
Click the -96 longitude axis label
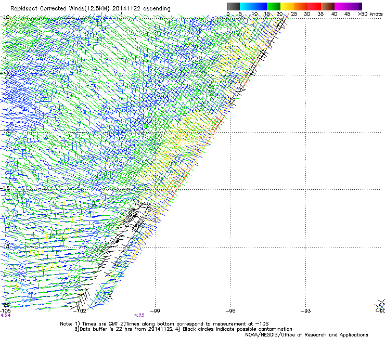tap(230, 311)
